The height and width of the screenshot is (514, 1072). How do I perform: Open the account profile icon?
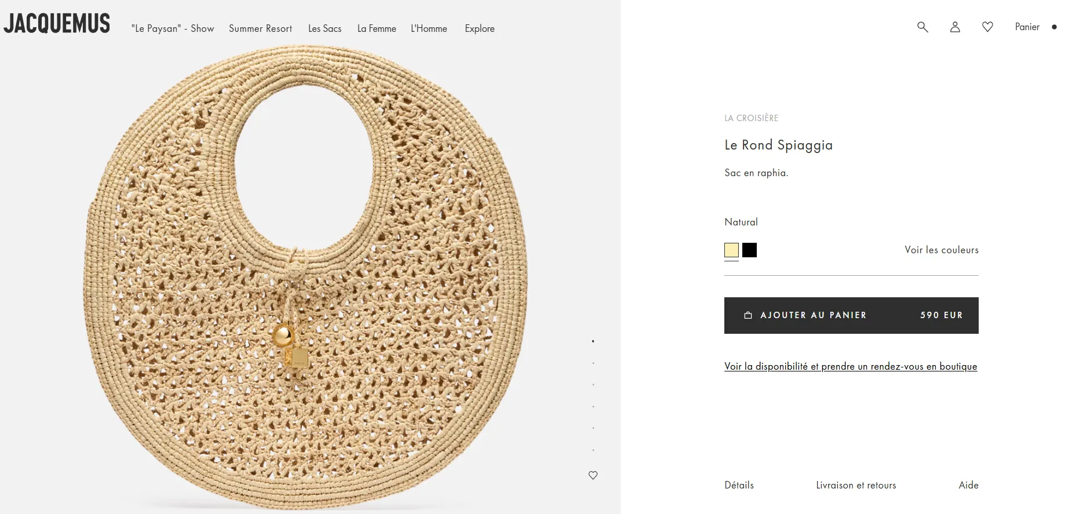coord(955,27)
